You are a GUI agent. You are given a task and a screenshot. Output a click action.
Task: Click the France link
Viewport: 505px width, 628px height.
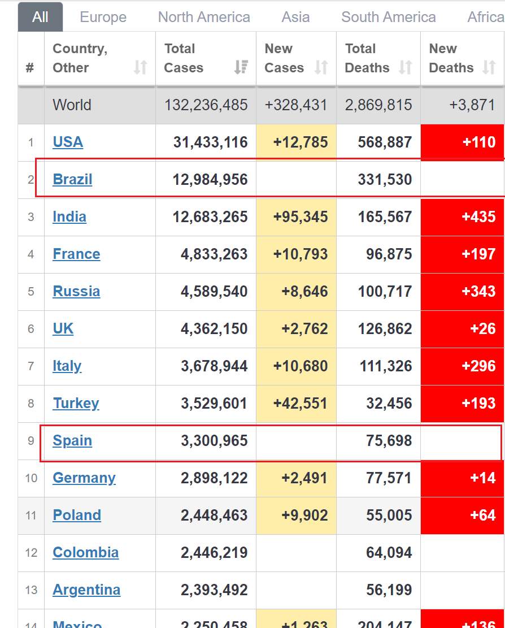pos(76,254)
